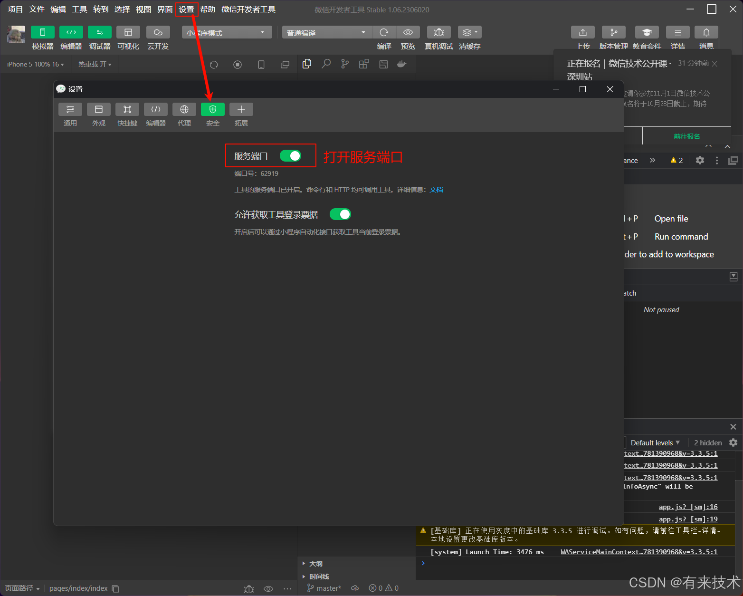
Task: Open the 云开发 cloud development button
Action: tap(158, 32)
